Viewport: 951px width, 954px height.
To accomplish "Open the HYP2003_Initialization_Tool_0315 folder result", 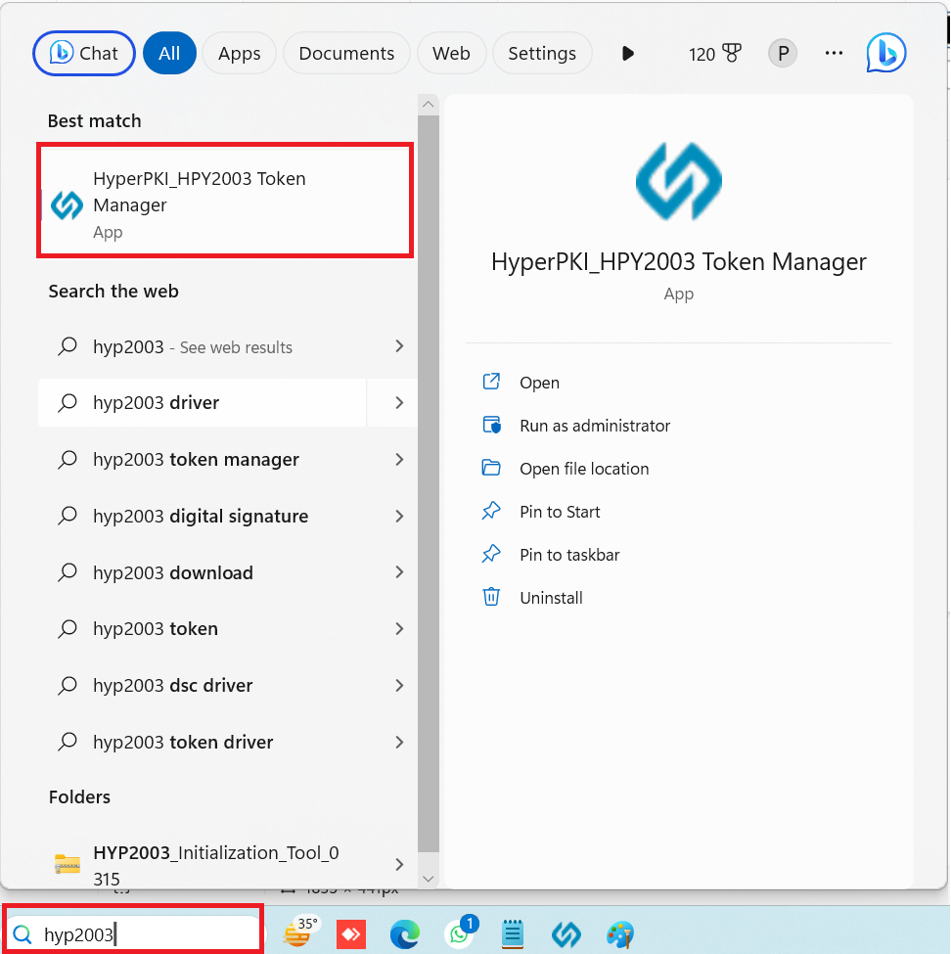I will [x=203, y=865].
